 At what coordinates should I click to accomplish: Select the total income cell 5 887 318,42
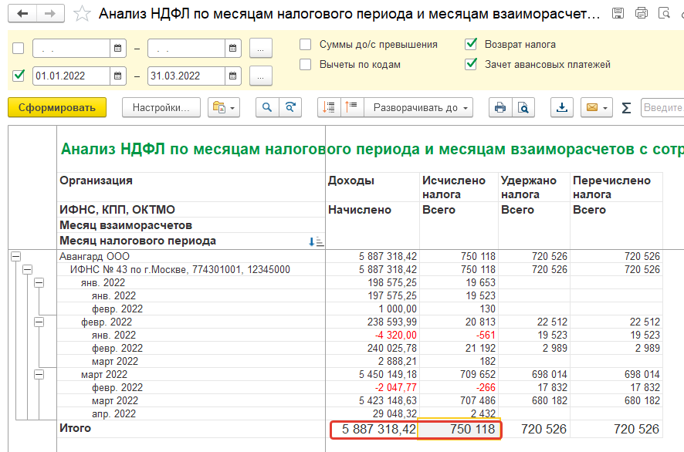pyautogui.click(x=374, y=430)
